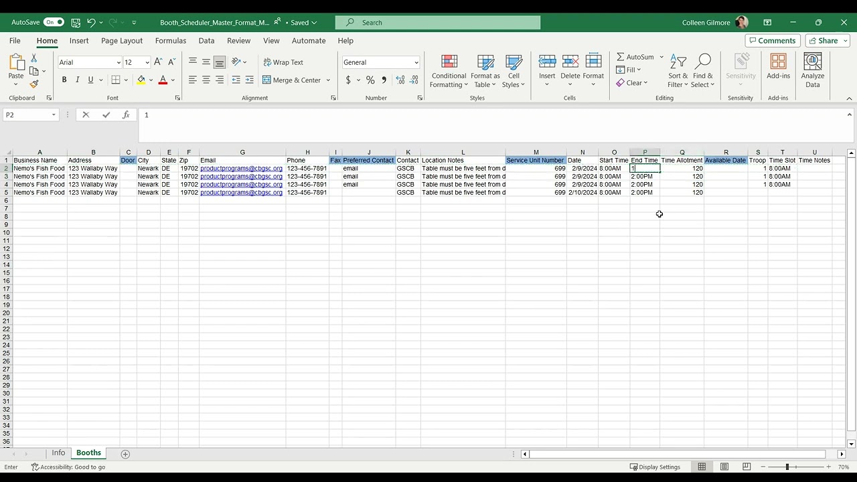The image size is (857, 482).
Task: Adjust the zoom slider handle
Action: click(787, 467)
